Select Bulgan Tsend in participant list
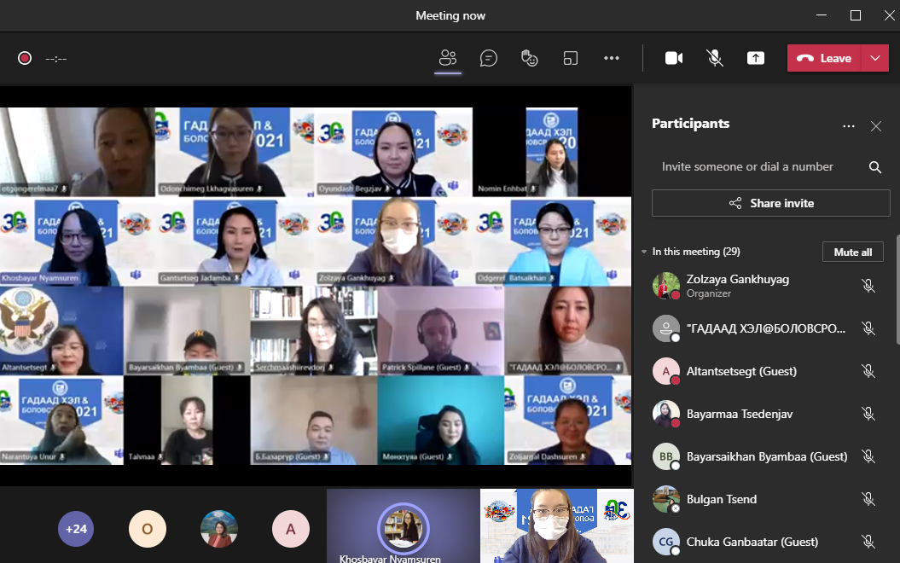 (768, 499)
